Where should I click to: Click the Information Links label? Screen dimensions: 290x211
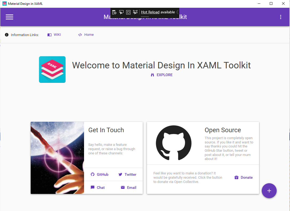coord(25,35)
